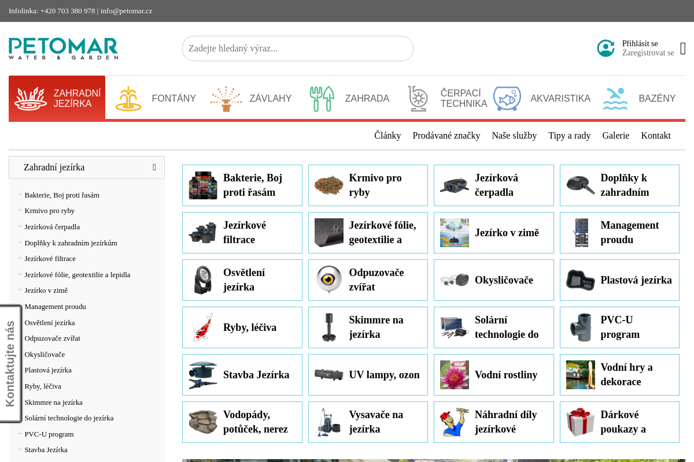
Task: Click the fountain icon for Fontány
Action: tap(128, 99)
